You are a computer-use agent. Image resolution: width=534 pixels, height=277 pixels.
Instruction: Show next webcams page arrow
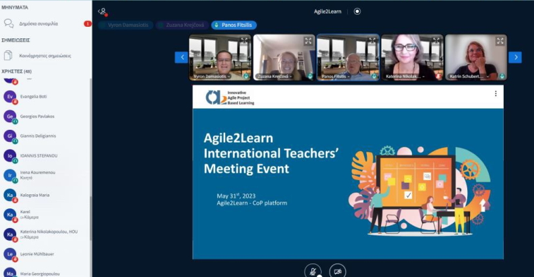[x=515, y=57]
